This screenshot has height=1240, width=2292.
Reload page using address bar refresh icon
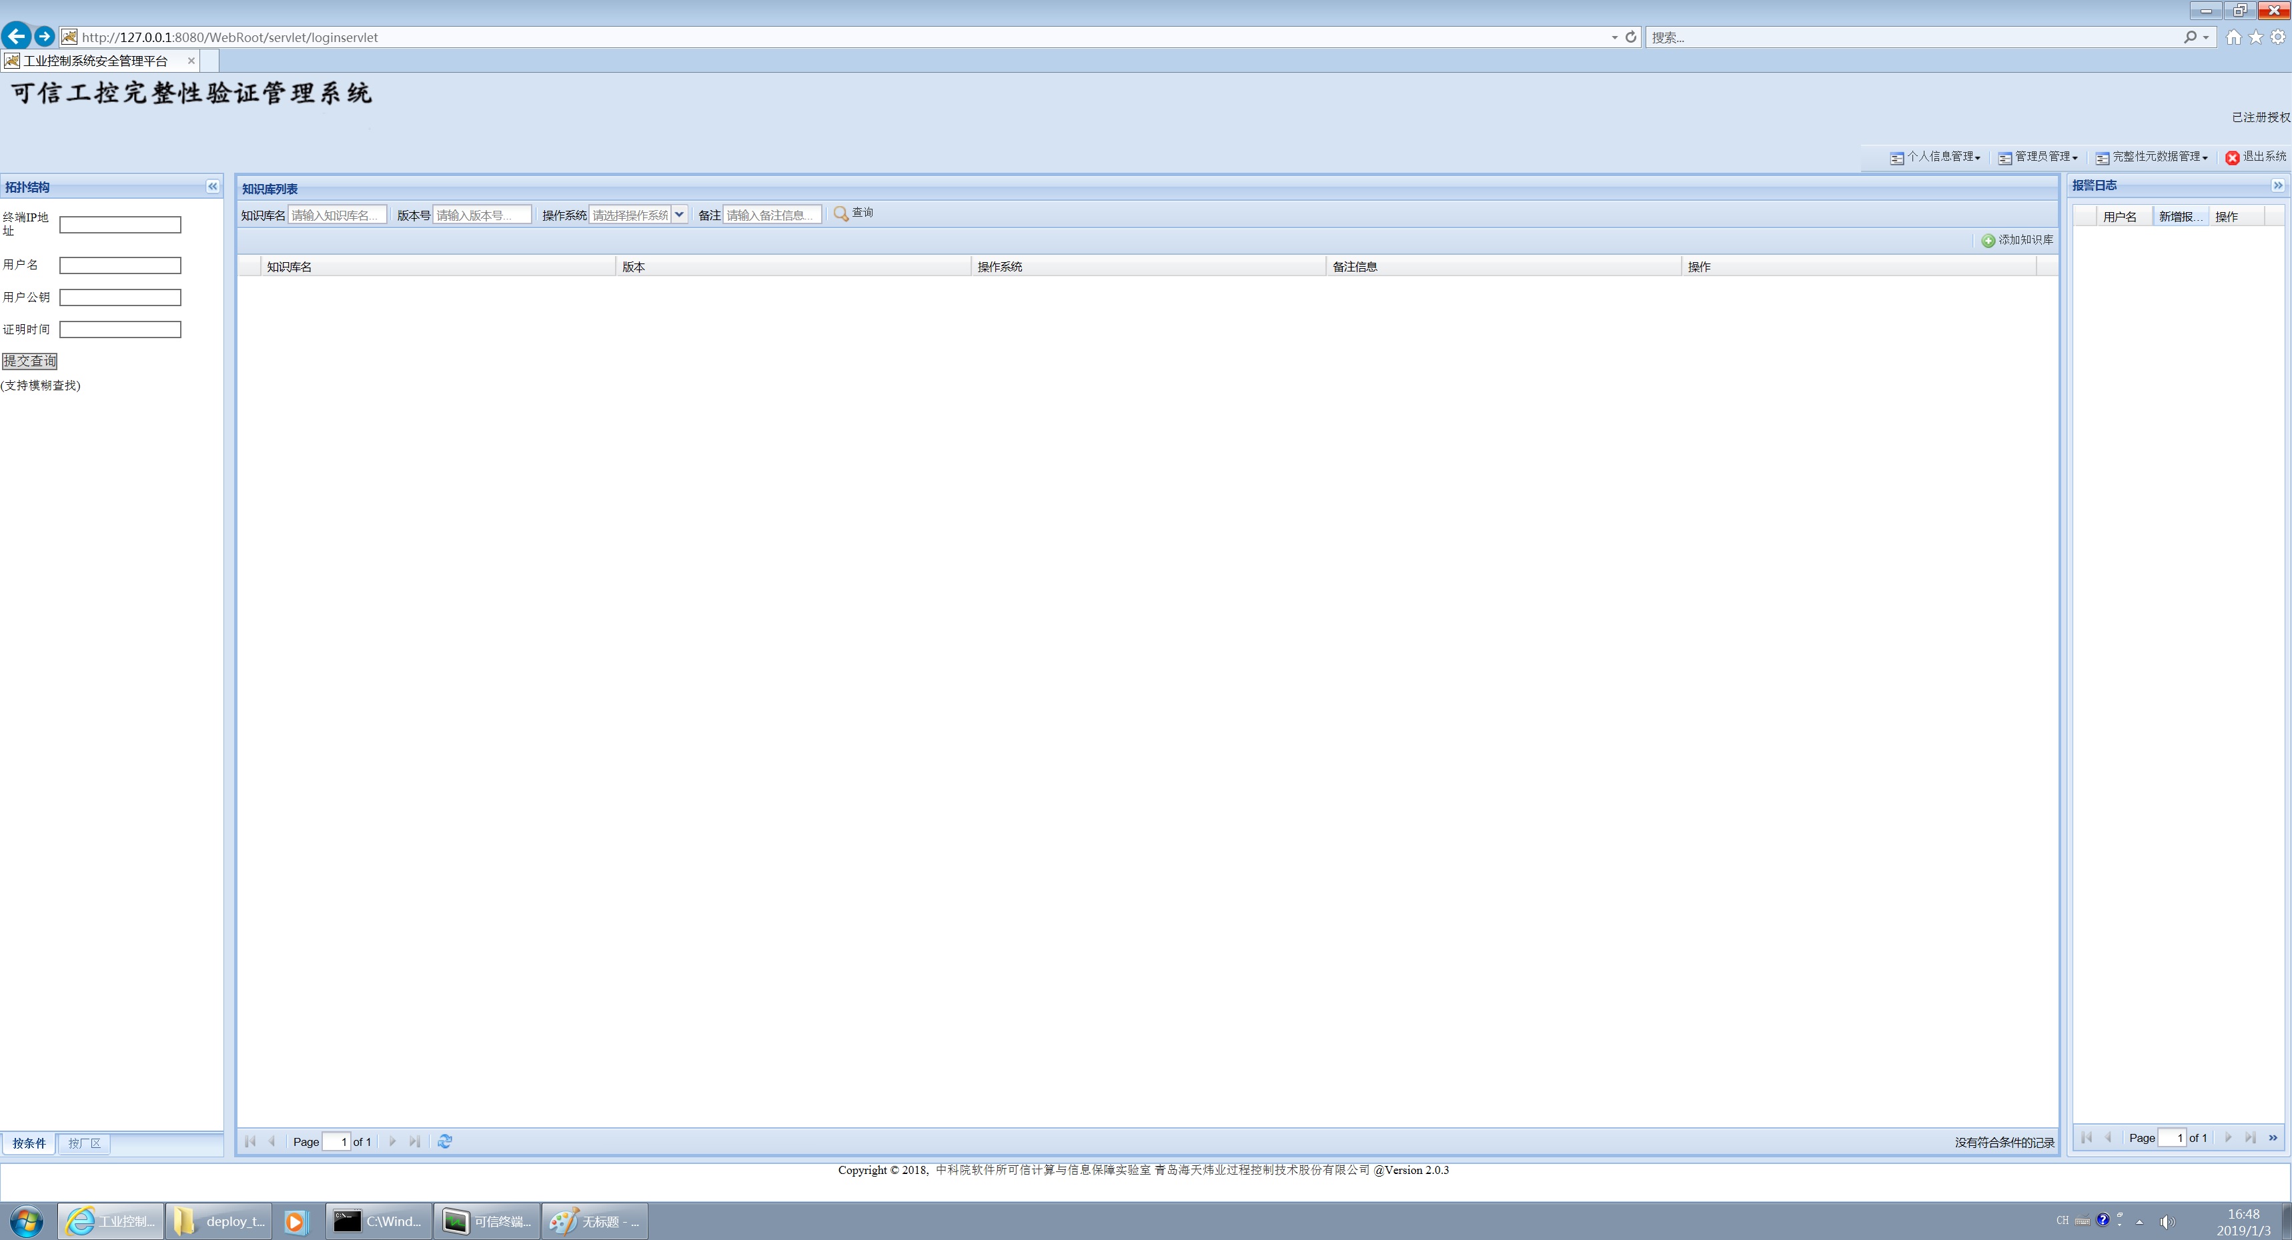pyautogui.click(x=1631, y=37)
